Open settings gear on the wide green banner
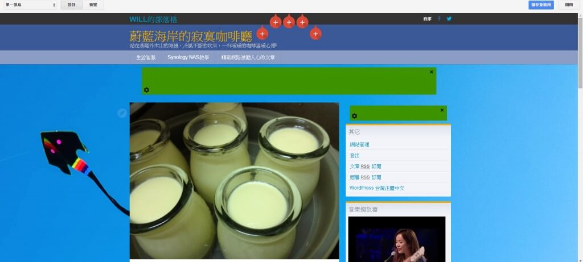The height and width of the screenshot is (262, 583). coord(146,90)
